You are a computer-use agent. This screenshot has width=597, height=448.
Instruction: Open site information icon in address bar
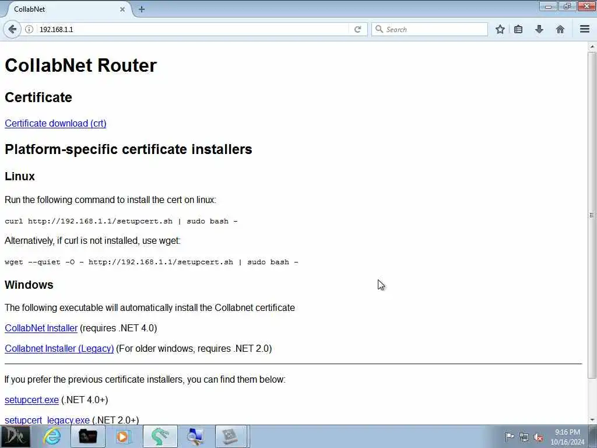pos(29,29)
